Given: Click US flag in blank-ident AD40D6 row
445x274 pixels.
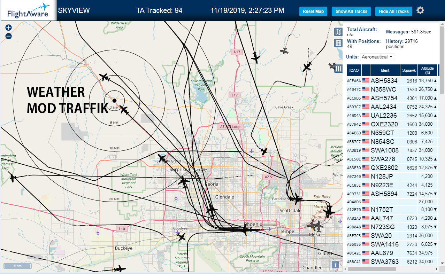Looking at the screenshot, I should click(x=366, y=201).
